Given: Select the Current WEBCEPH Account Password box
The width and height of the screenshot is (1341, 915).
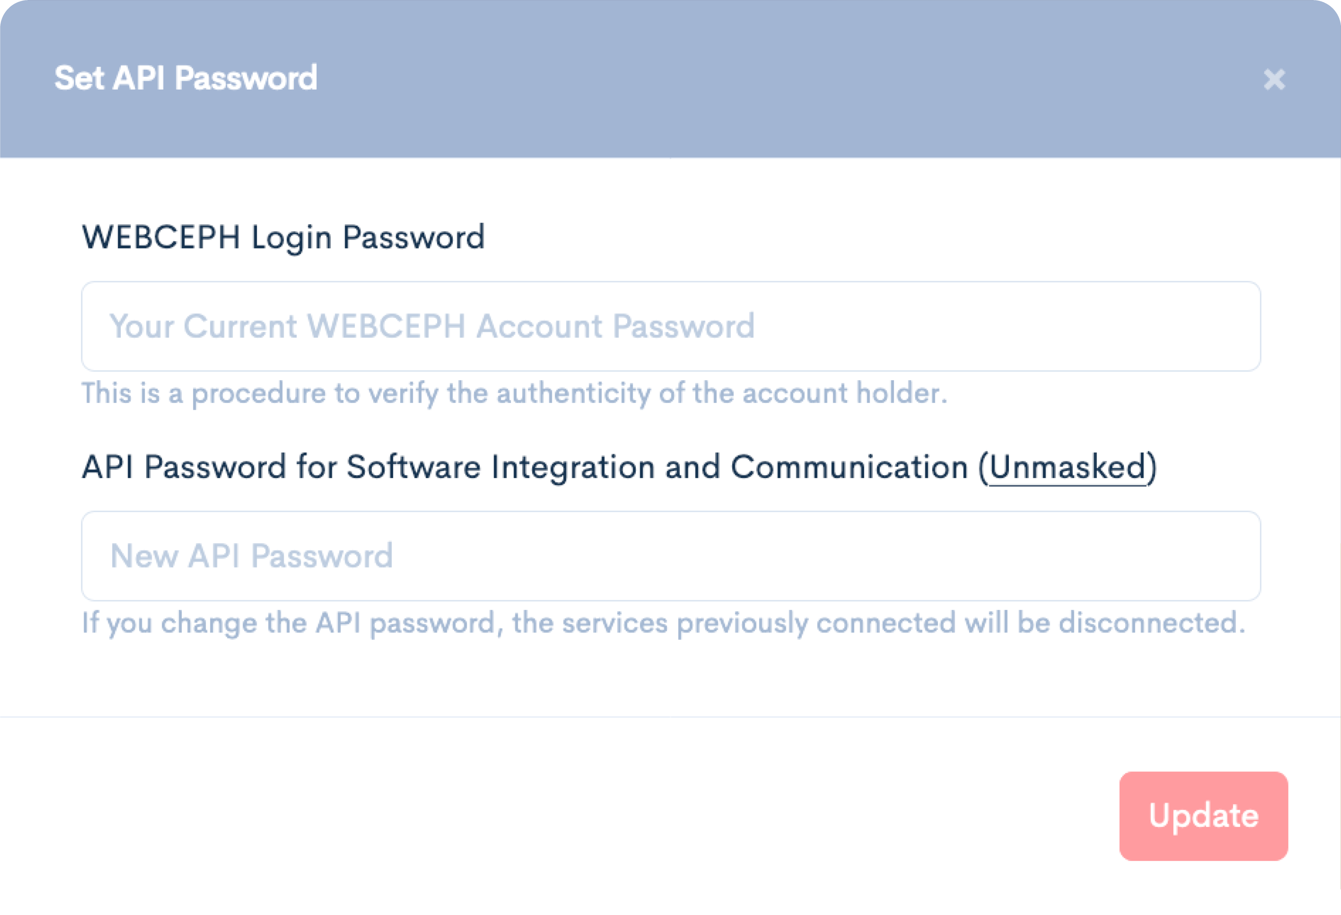Looking at the screenshot, I should coord(670,326).
